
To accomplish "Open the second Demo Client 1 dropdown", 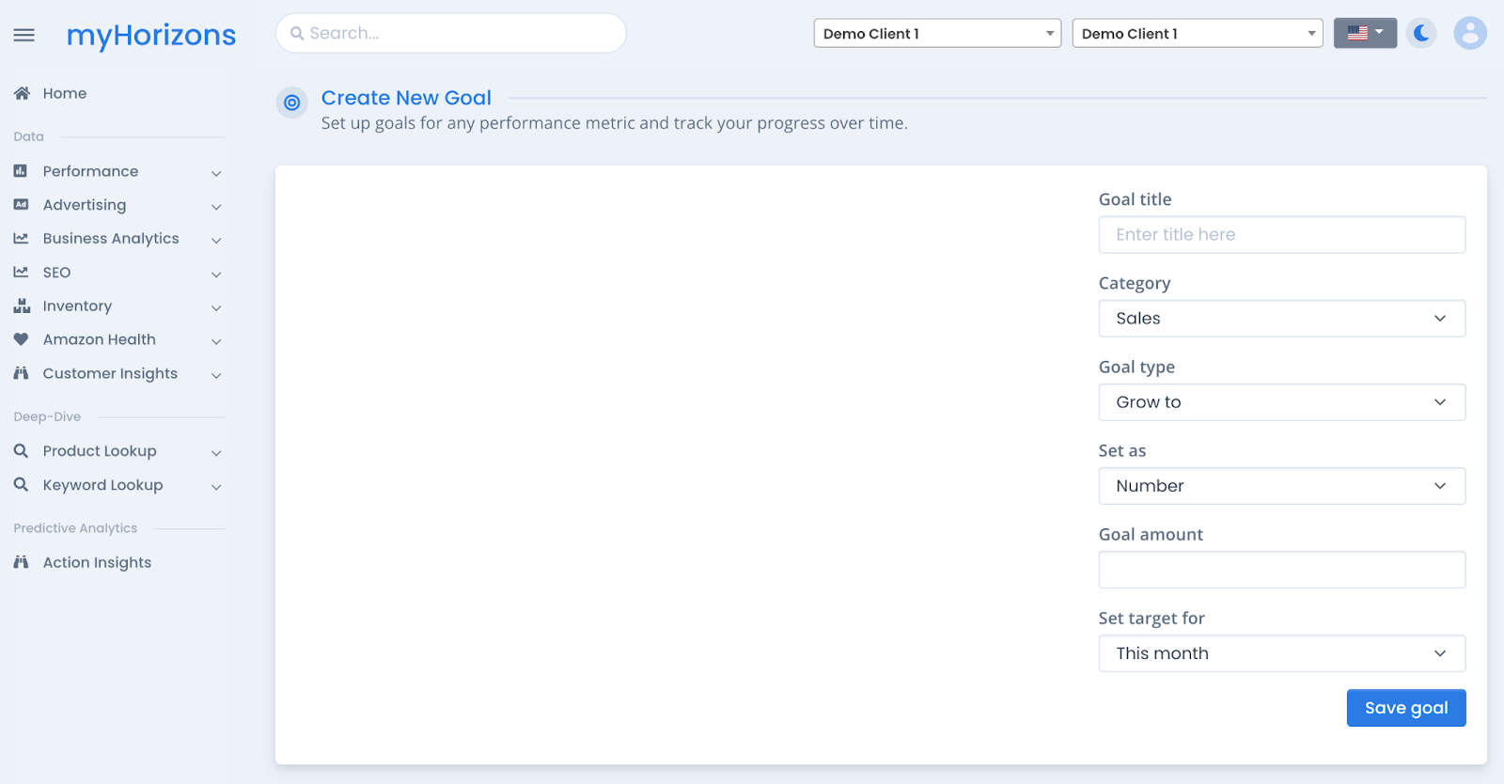I will point(1198,34).
